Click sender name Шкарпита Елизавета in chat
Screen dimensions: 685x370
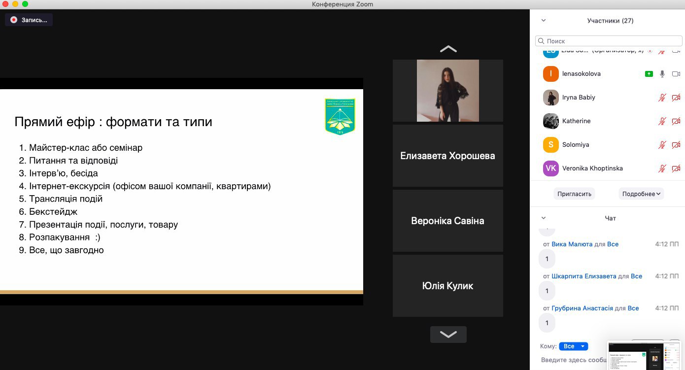584,276
